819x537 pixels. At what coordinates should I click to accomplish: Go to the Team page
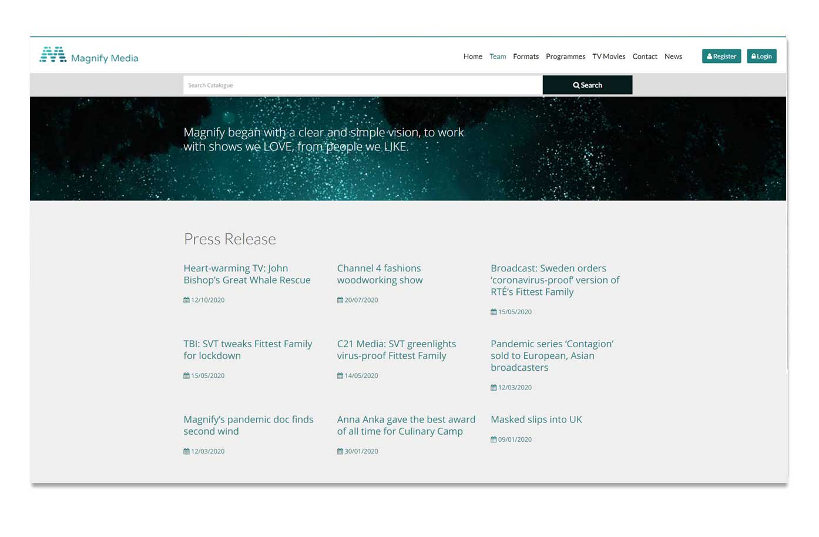tap(498, 56)
